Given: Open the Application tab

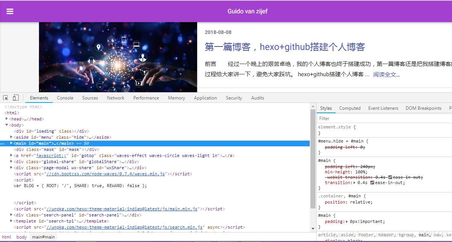Looking at the screenshot, I should pos(205,98).
